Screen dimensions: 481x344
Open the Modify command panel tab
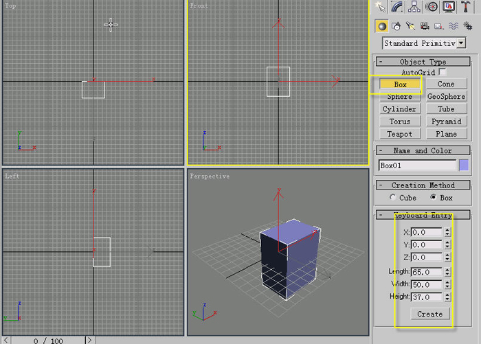(x=397, y=7)
